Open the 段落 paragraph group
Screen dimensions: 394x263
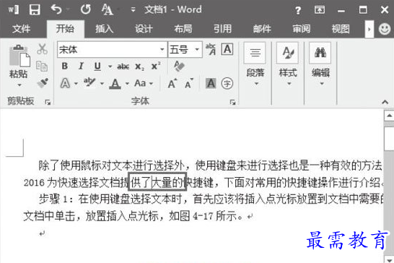tap(255, 64)
